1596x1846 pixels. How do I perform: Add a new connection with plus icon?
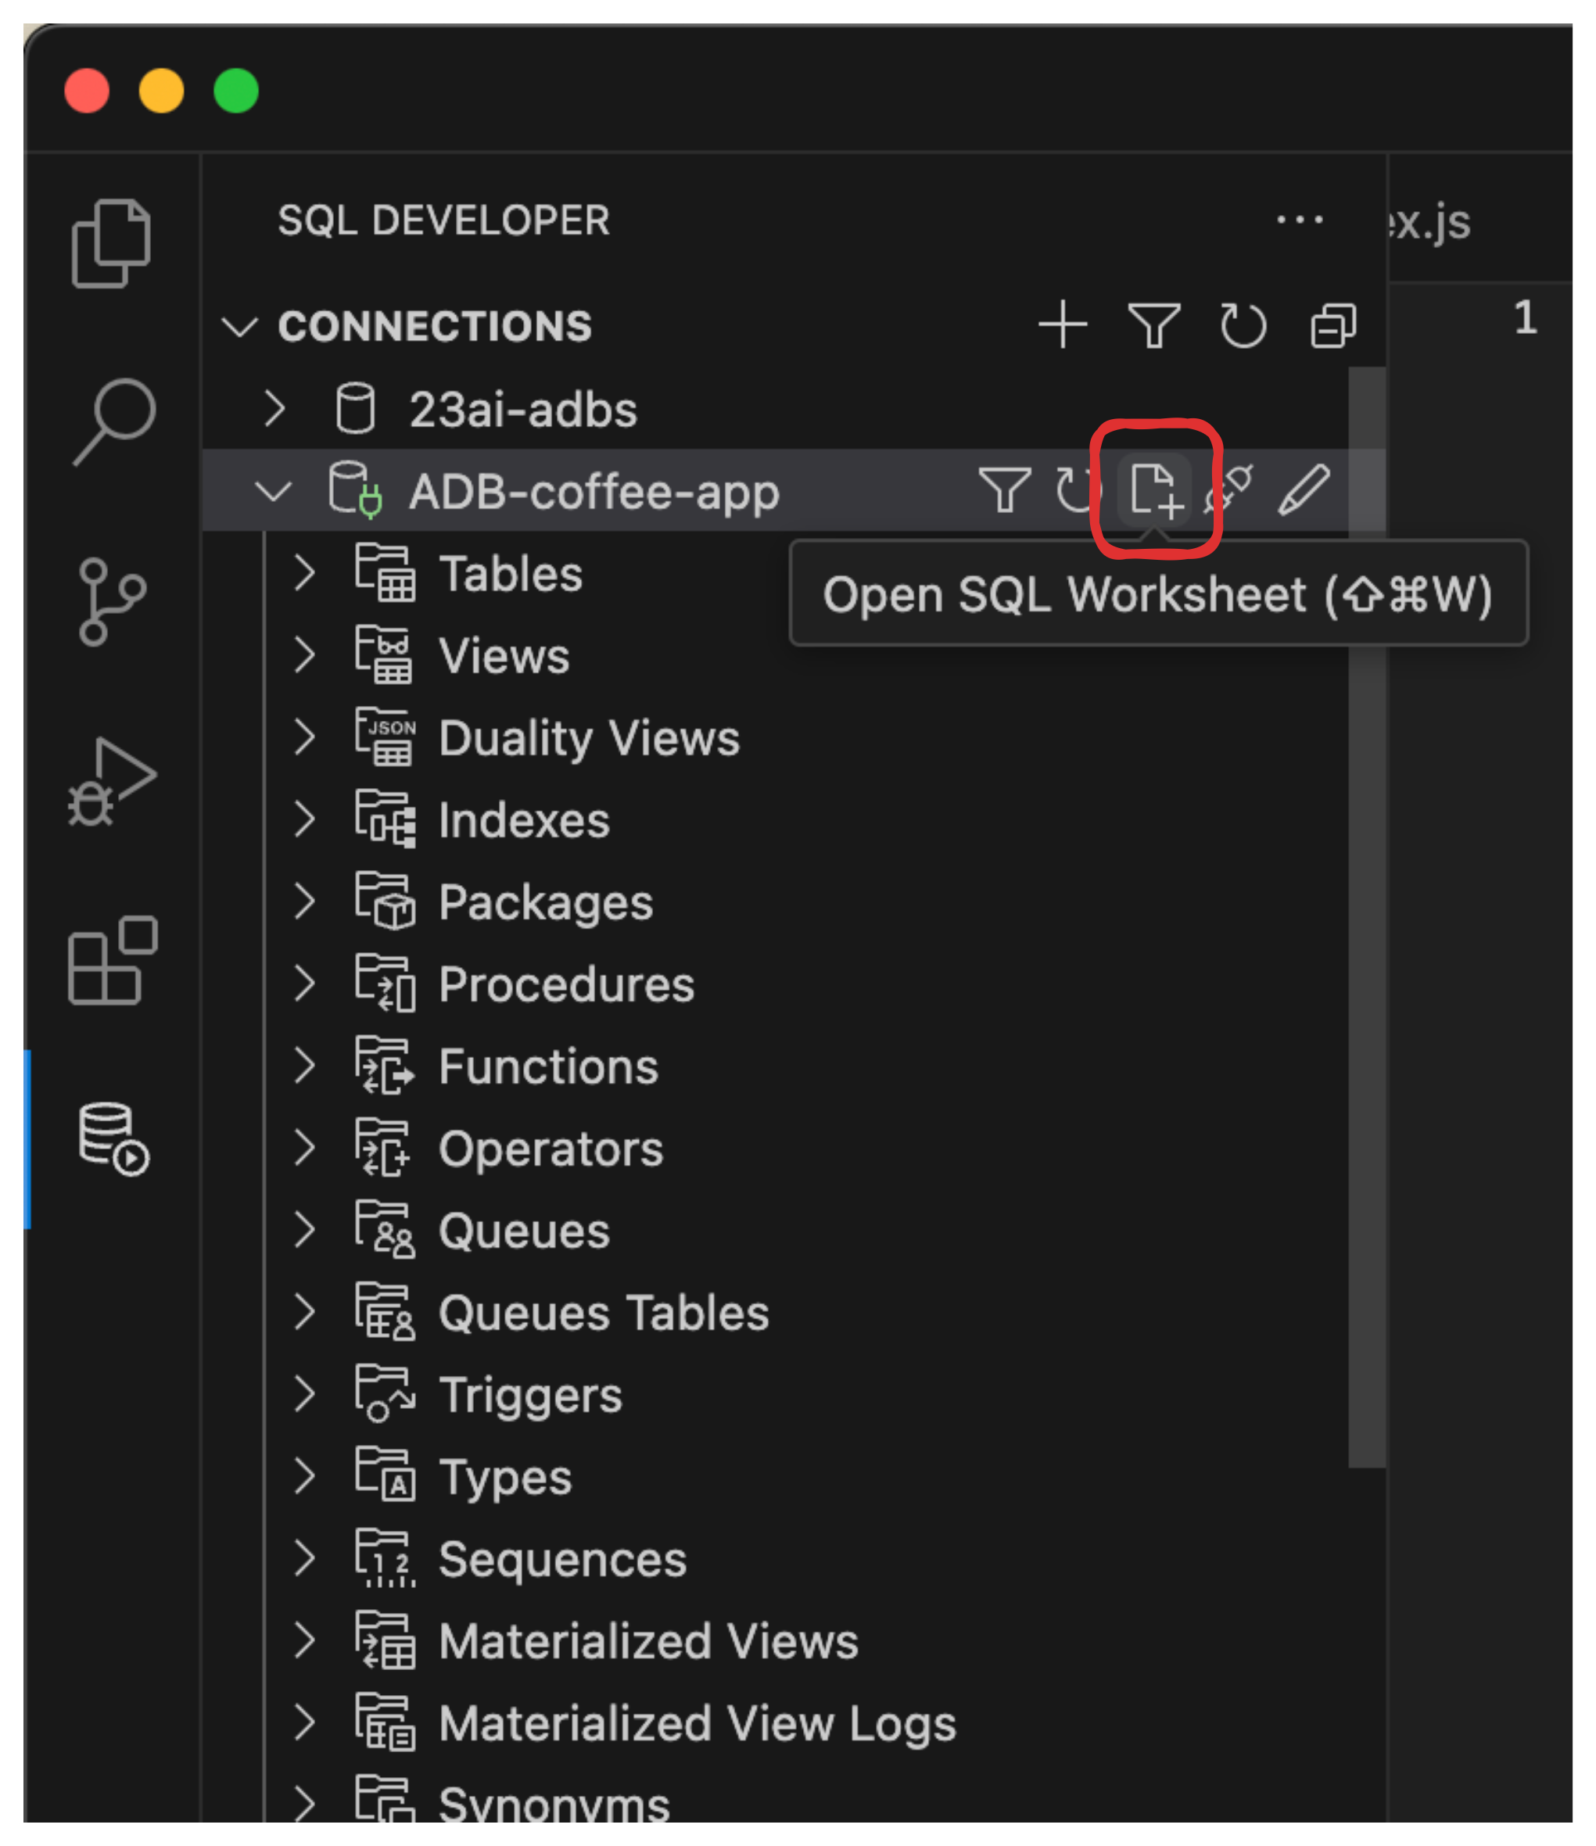pyautogui.click(x=1062, y=324)
